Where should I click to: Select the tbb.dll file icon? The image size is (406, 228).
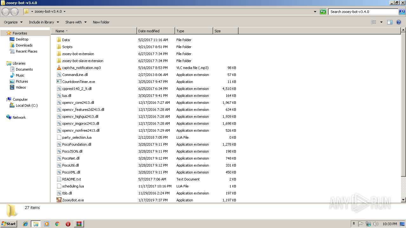point(59,193)
